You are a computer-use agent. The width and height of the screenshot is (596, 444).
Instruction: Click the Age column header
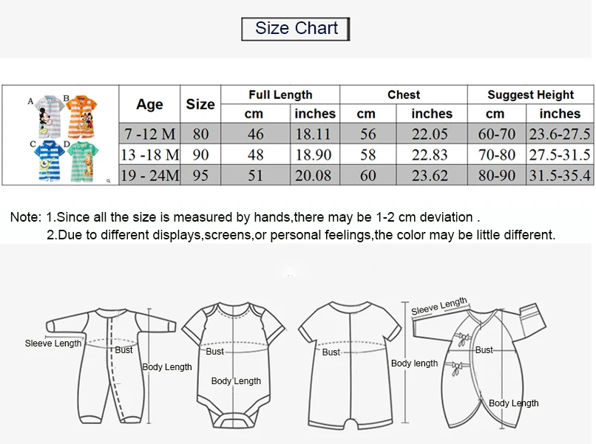tap(149, 104)
